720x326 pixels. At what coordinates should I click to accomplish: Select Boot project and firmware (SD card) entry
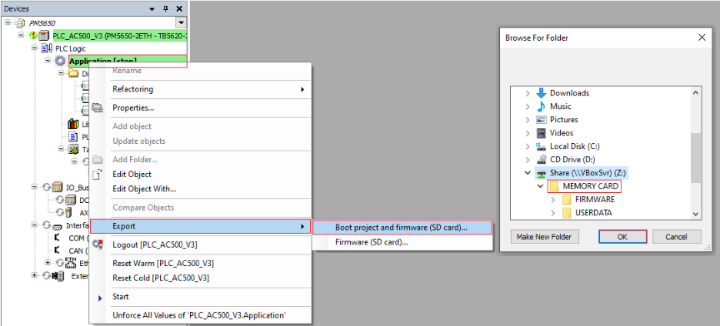(x=402, y=227)
